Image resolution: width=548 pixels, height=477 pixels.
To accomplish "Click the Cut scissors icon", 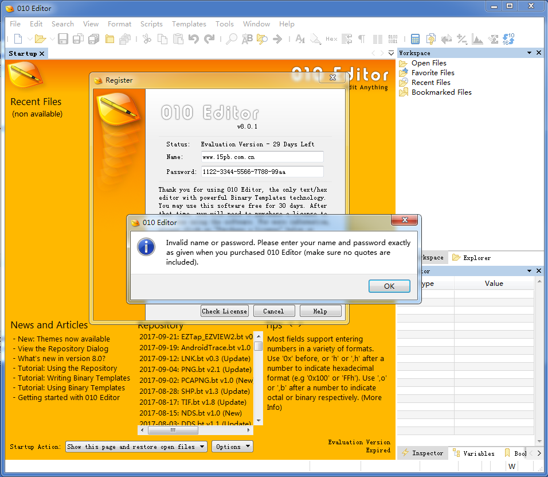I will pos(147,39).
